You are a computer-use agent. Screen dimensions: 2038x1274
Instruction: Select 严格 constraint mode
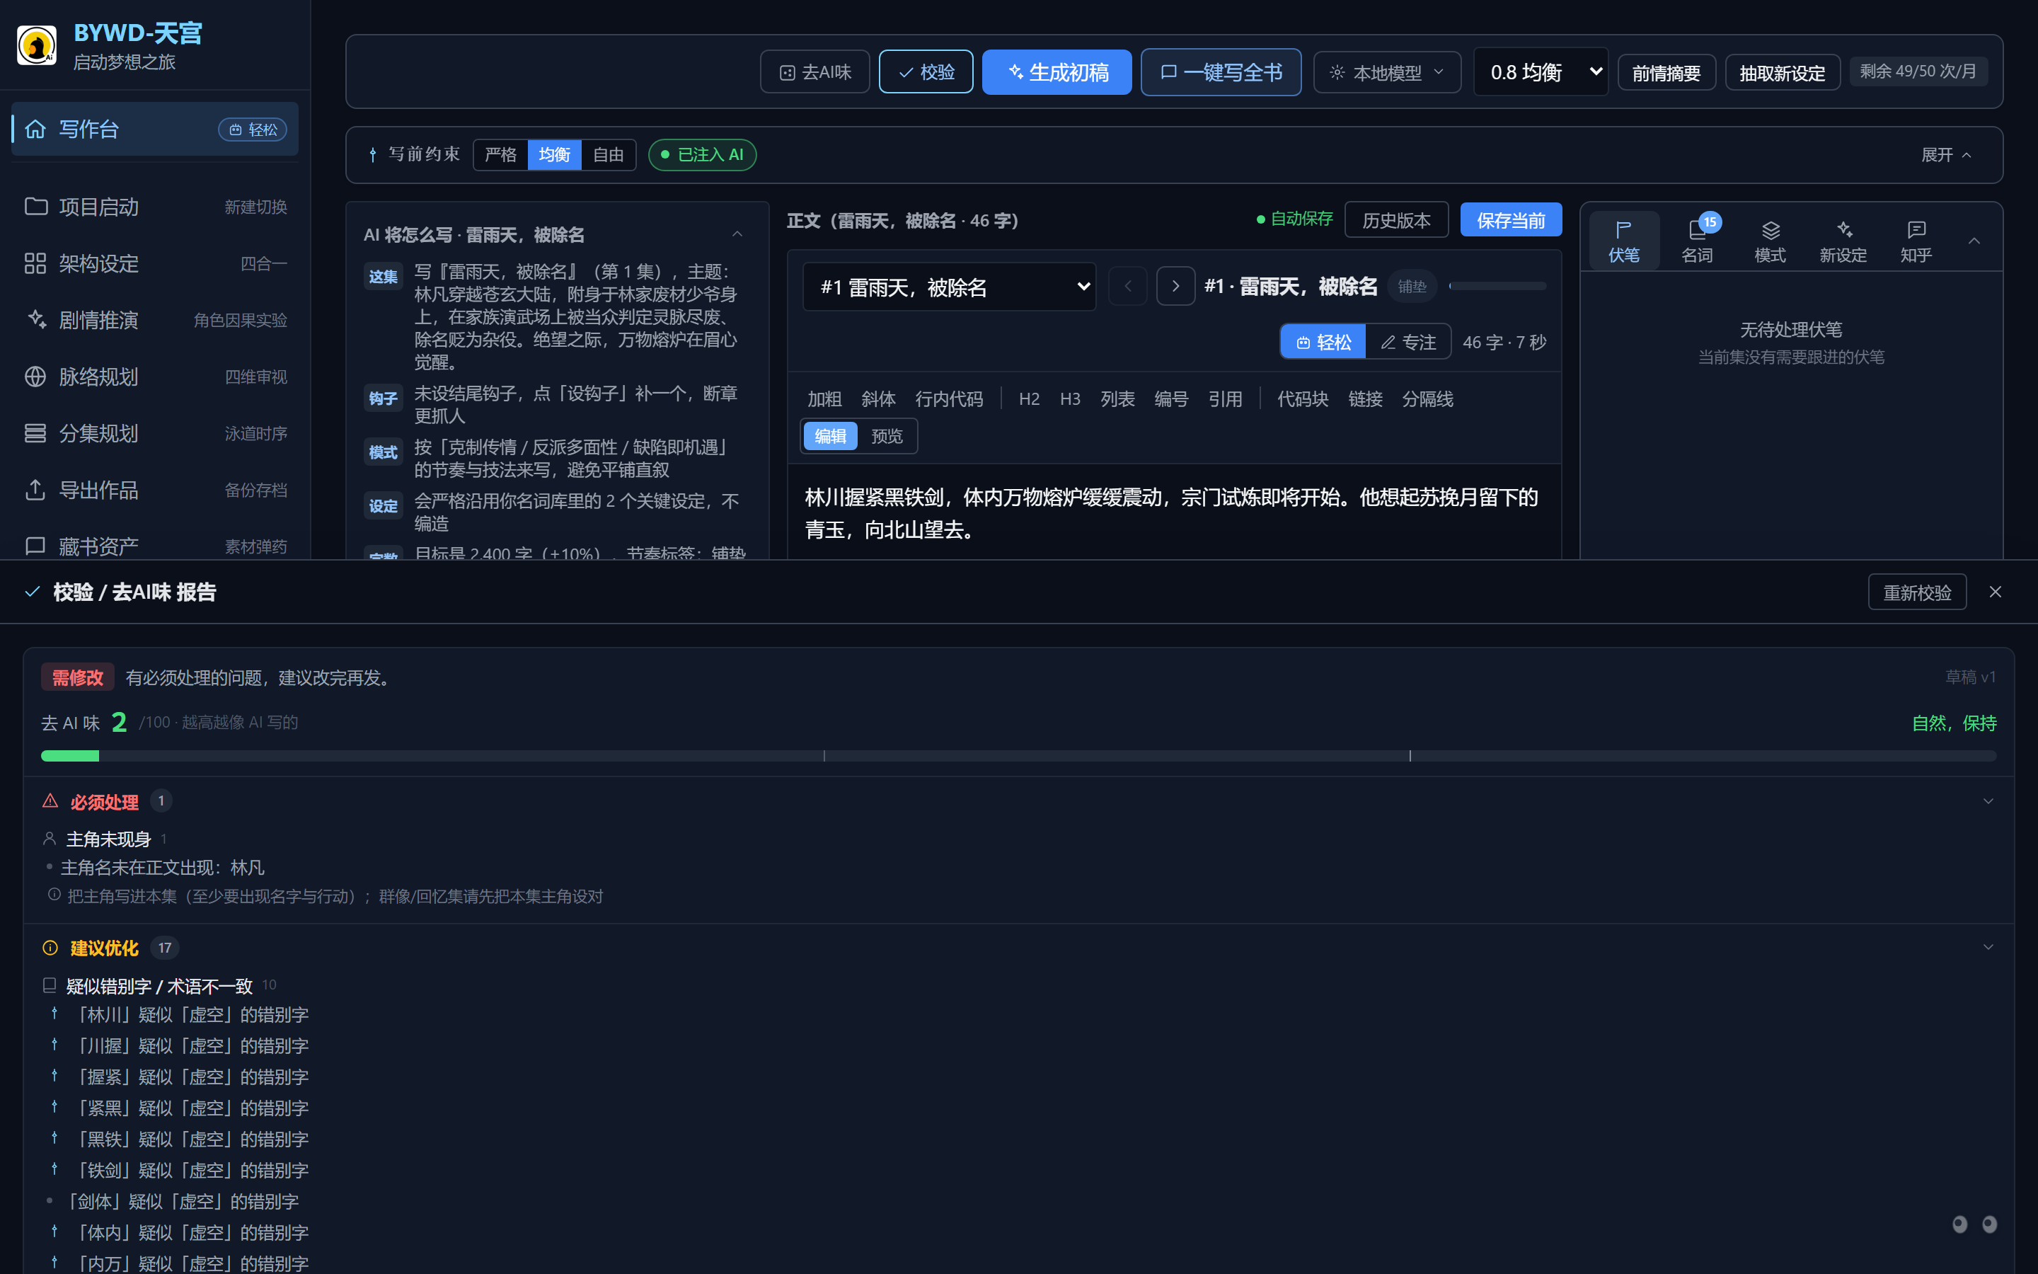(501, 155)
